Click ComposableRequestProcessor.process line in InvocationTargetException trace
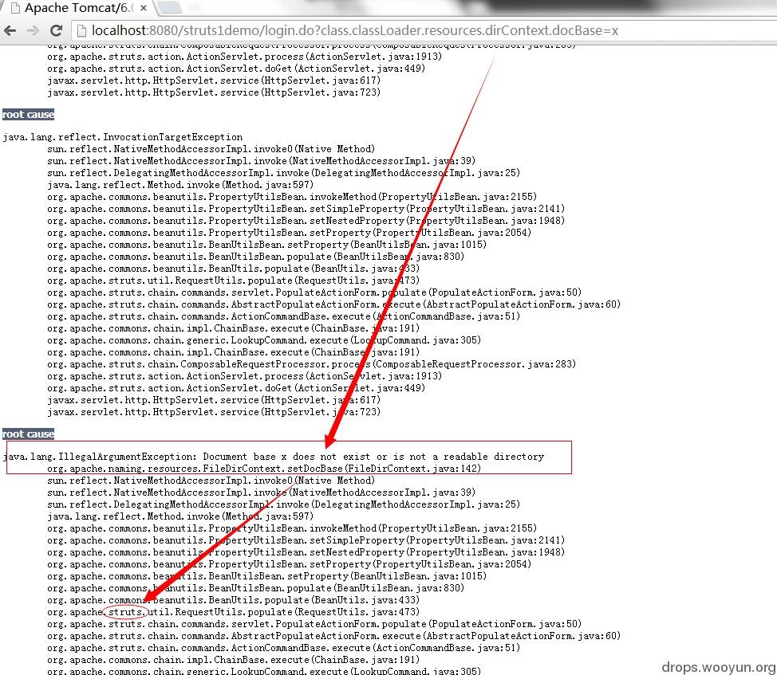 pyautogui.click(x=312, y=364)
